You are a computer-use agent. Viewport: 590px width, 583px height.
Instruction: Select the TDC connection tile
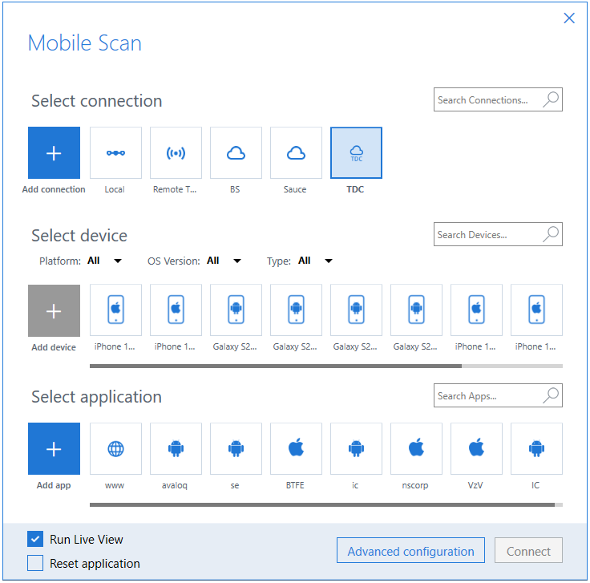[x=356, y=152]
